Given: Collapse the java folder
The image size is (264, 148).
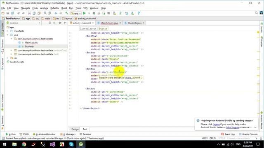Looking at the screenshot, I should (x=7, y=35).
